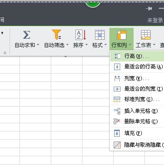Screen dimensions: 164x165
Task: Expand the 工作表 dropdown arrow
Action: coord(154,45)
